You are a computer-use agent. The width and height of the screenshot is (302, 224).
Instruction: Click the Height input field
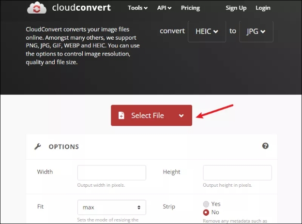click(237, 173)
